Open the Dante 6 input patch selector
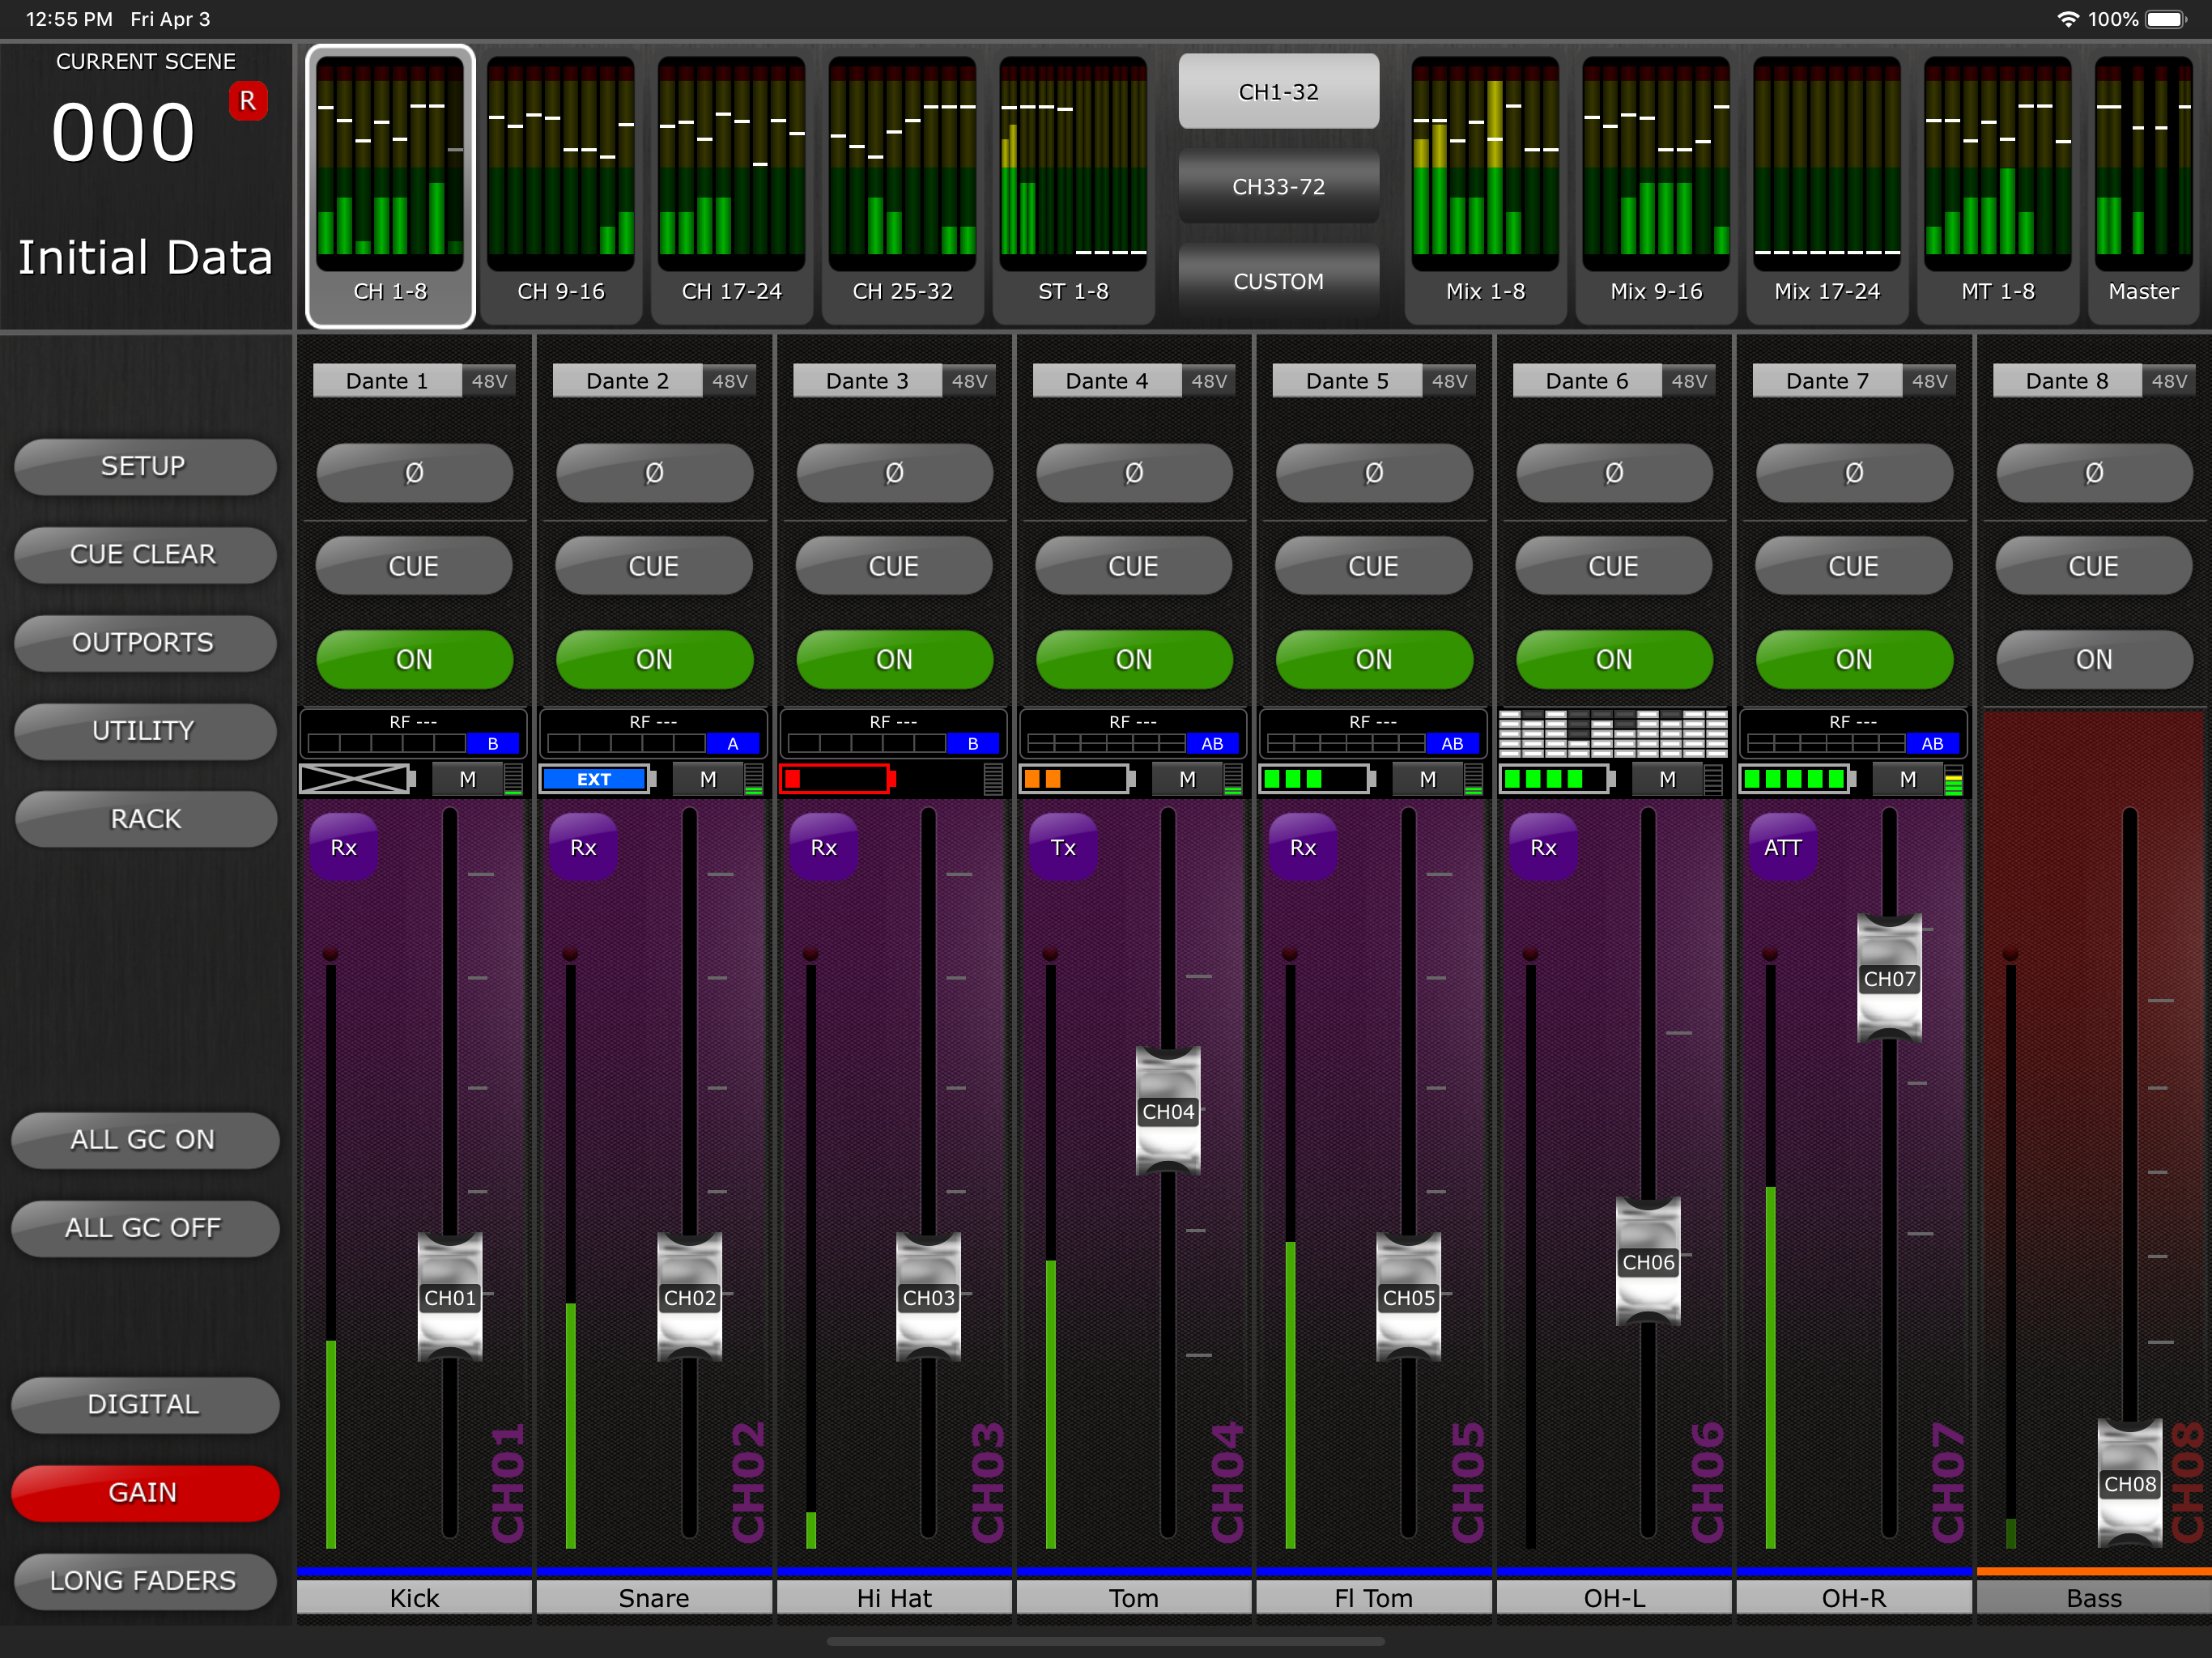Screen dimensions: 2212x1658 click(1587, 381)
